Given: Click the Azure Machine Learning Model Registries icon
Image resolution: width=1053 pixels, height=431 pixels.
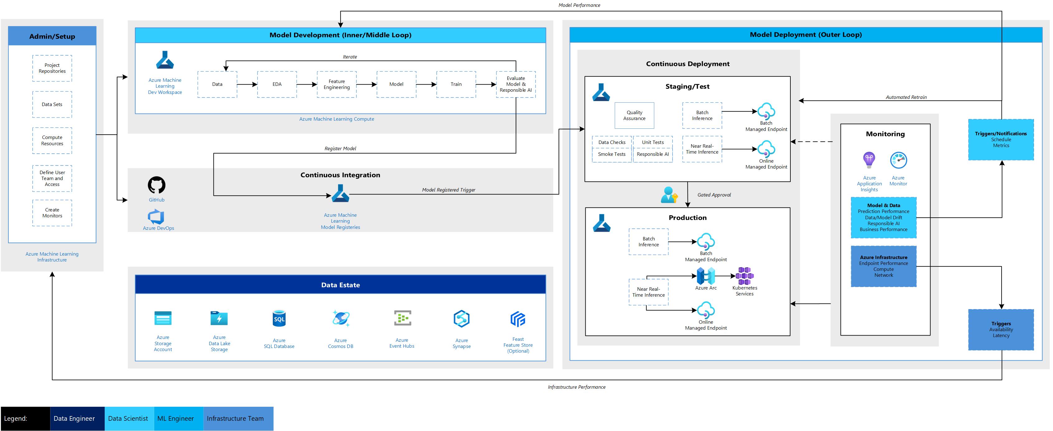Looking at the screenshot, I should (340, 193).
